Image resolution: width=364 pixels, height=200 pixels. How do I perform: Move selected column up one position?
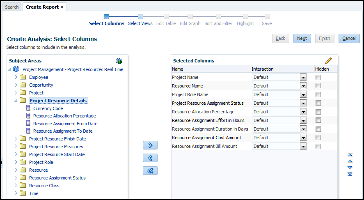click(350, 161)
